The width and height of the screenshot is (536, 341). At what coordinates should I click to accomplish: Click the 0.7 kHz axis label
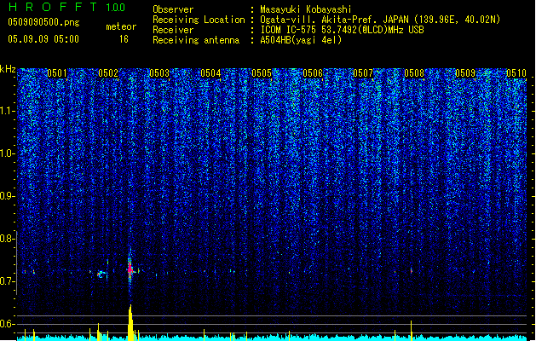click(8, 281)
